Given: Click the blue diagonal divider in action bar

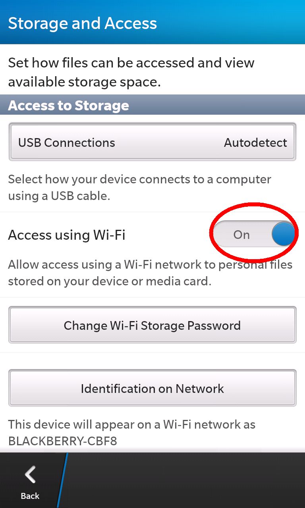Looking at the screenshot, I should click(62, 480).
